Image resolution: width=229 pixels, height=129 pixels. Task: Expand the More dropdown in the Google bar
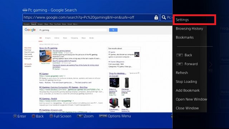75,24
